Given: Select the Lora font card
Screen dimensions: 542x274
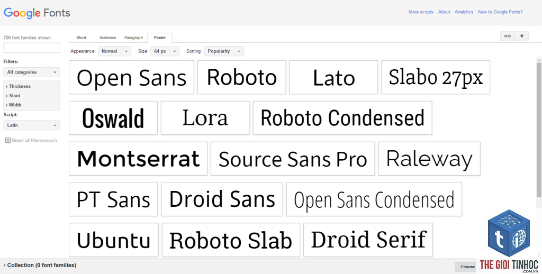Looking at the screenshot, I should (205, 118).
